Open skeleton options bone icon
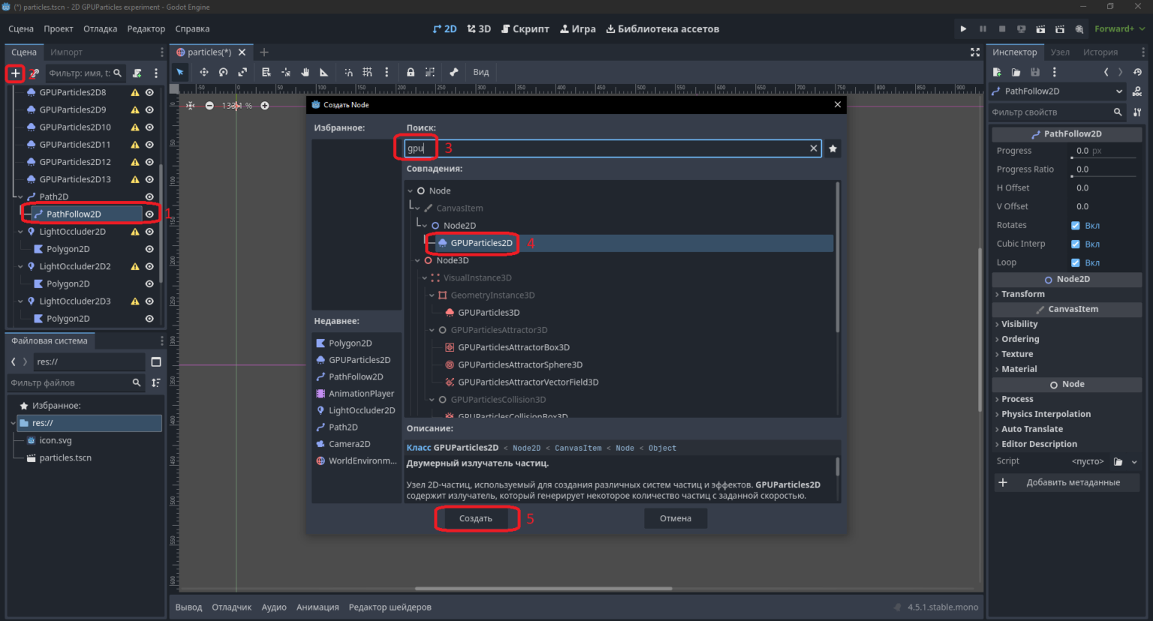Screen dimensions: 1153x621 [x=453, y=72]
